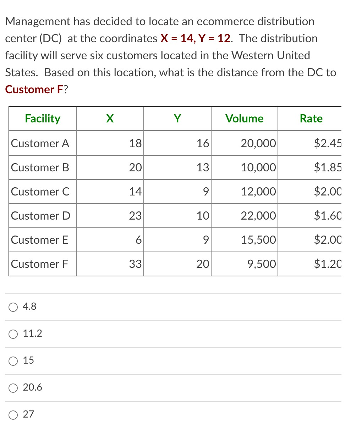Click the X column header
This screenshot has width=351, height=425.
110,118
